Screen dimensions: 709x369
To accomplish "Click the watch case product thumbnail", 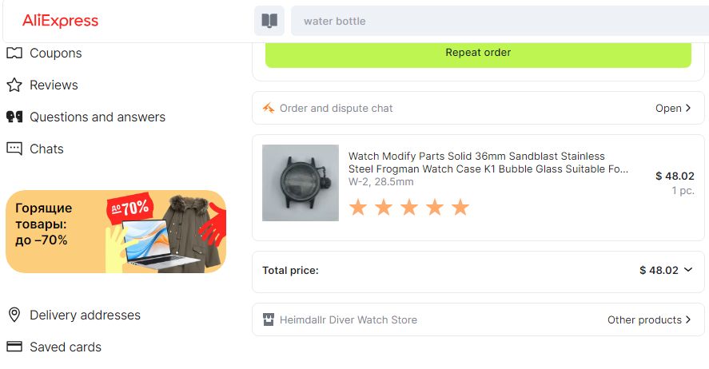I will tap(301, 183).
